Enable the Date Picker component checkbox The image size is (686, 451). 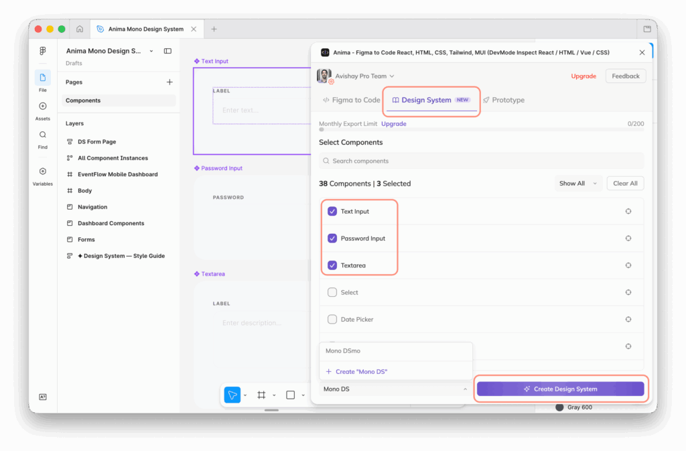tap(332, 319)
